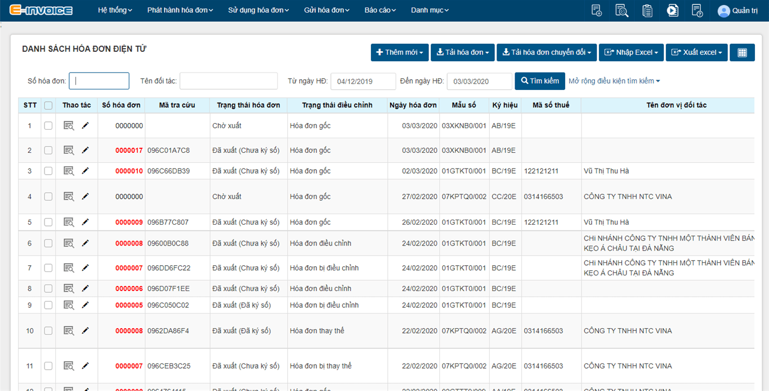Viewport: 769px width, 391px height.
Task: Open the Xuất excel dropdown
Action: (696, 52)
